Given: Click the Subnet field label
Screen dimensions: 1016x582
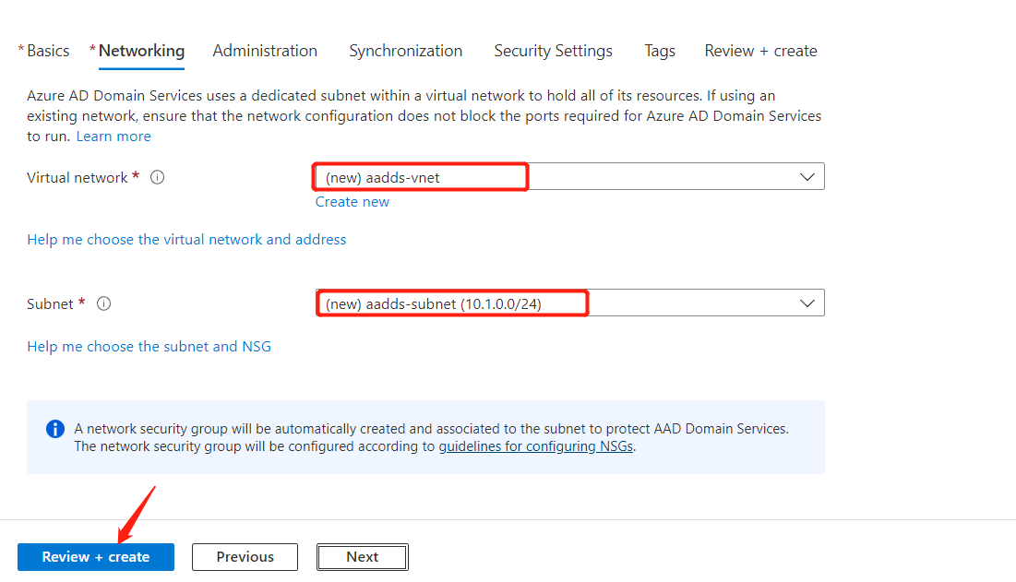Looking at the screenshot, I should pyautogui.click(x=50, y=303).
